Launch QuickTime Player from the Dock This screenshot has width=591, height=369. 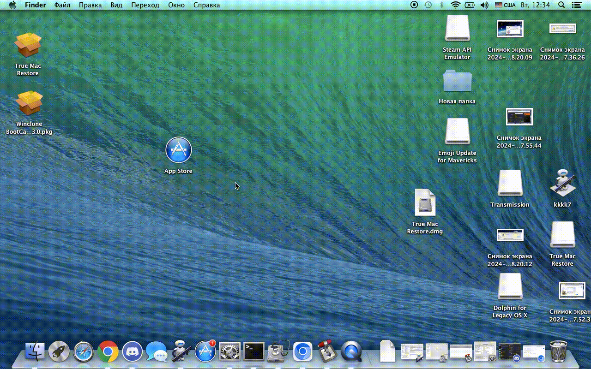click(351, 352)
